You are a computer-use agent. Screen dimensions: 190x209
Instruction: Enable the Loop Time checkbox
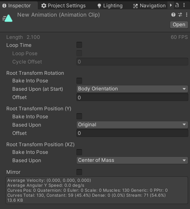pyautogui.click(x=79, y=45)
